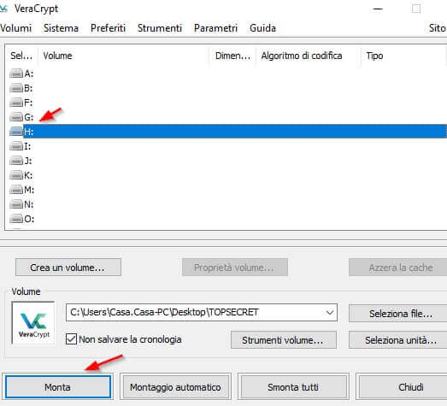
Task: Click Montaggio automatico button
Action: pyautogui.click(x=175, y=387)
